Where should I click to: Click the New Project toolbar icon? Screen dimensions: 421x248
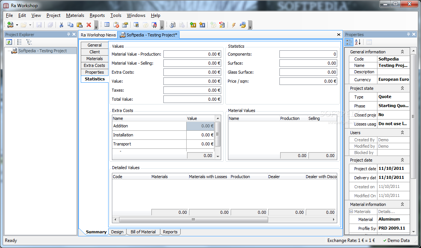(11, 25)
